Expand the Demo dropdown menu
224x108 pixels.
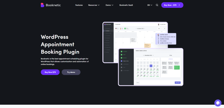[x=109, y=5]
